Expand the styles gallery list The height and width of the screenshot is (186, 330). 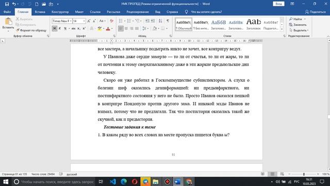(282, 29)
